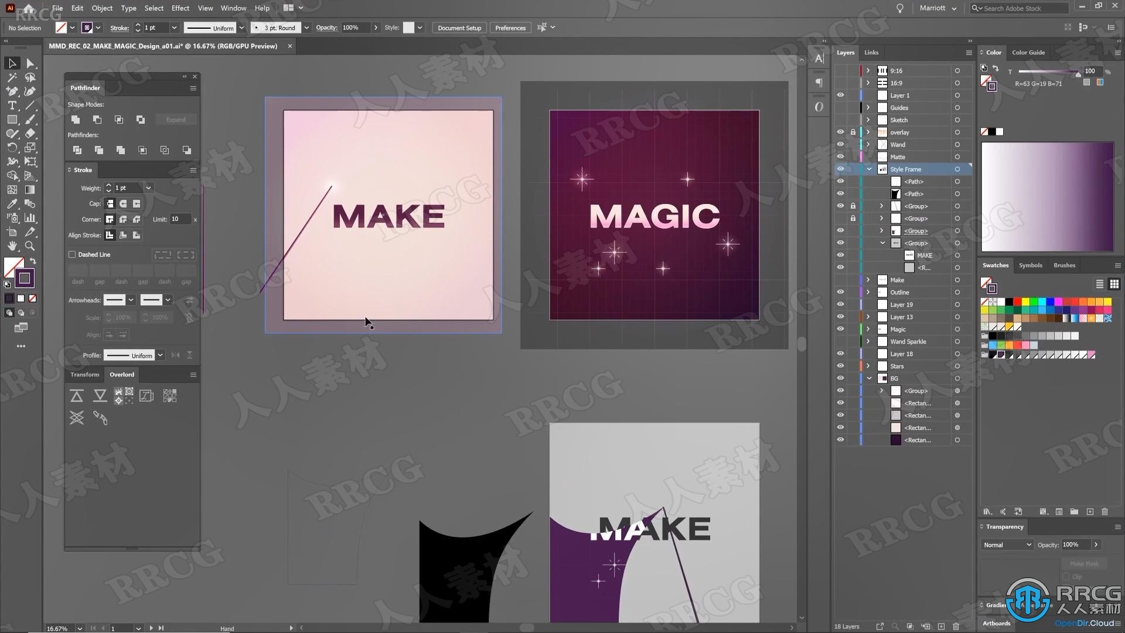This screenshot has height=633, width=1125.
Task: Open the Window menu
Action: [x=233, y=8]
